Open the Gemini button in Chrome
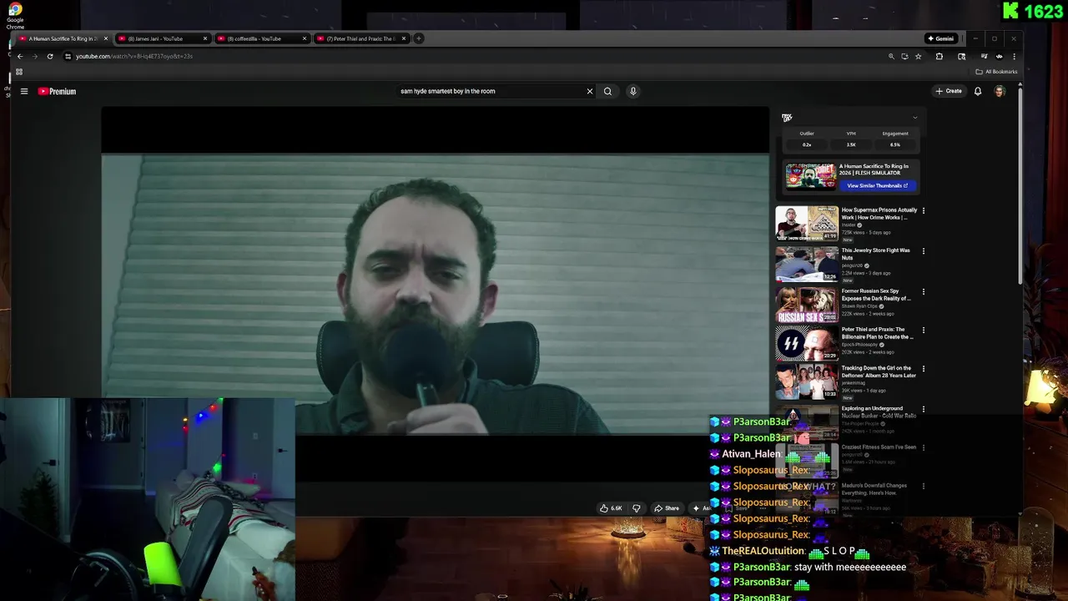 click(x=940, y=38)
